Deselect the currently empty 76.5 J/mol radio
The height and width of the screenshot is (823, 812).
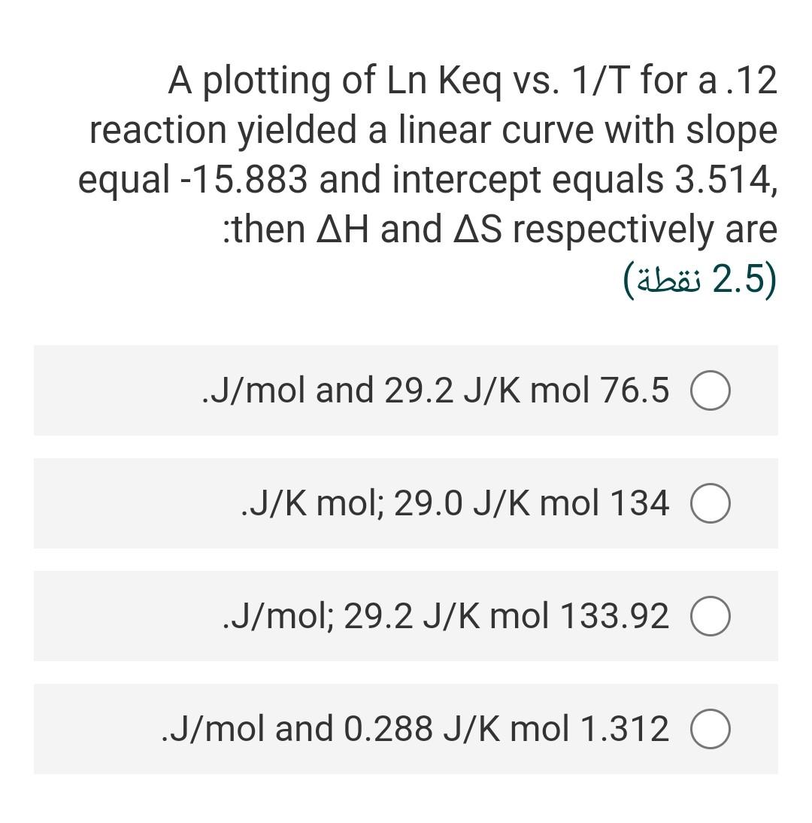point(710,390)
